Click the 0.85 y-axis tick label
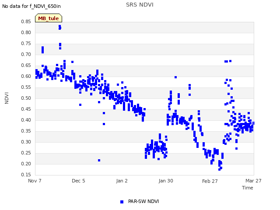The width and height of the screenshot is (280, 210). [x=26, y=21]
